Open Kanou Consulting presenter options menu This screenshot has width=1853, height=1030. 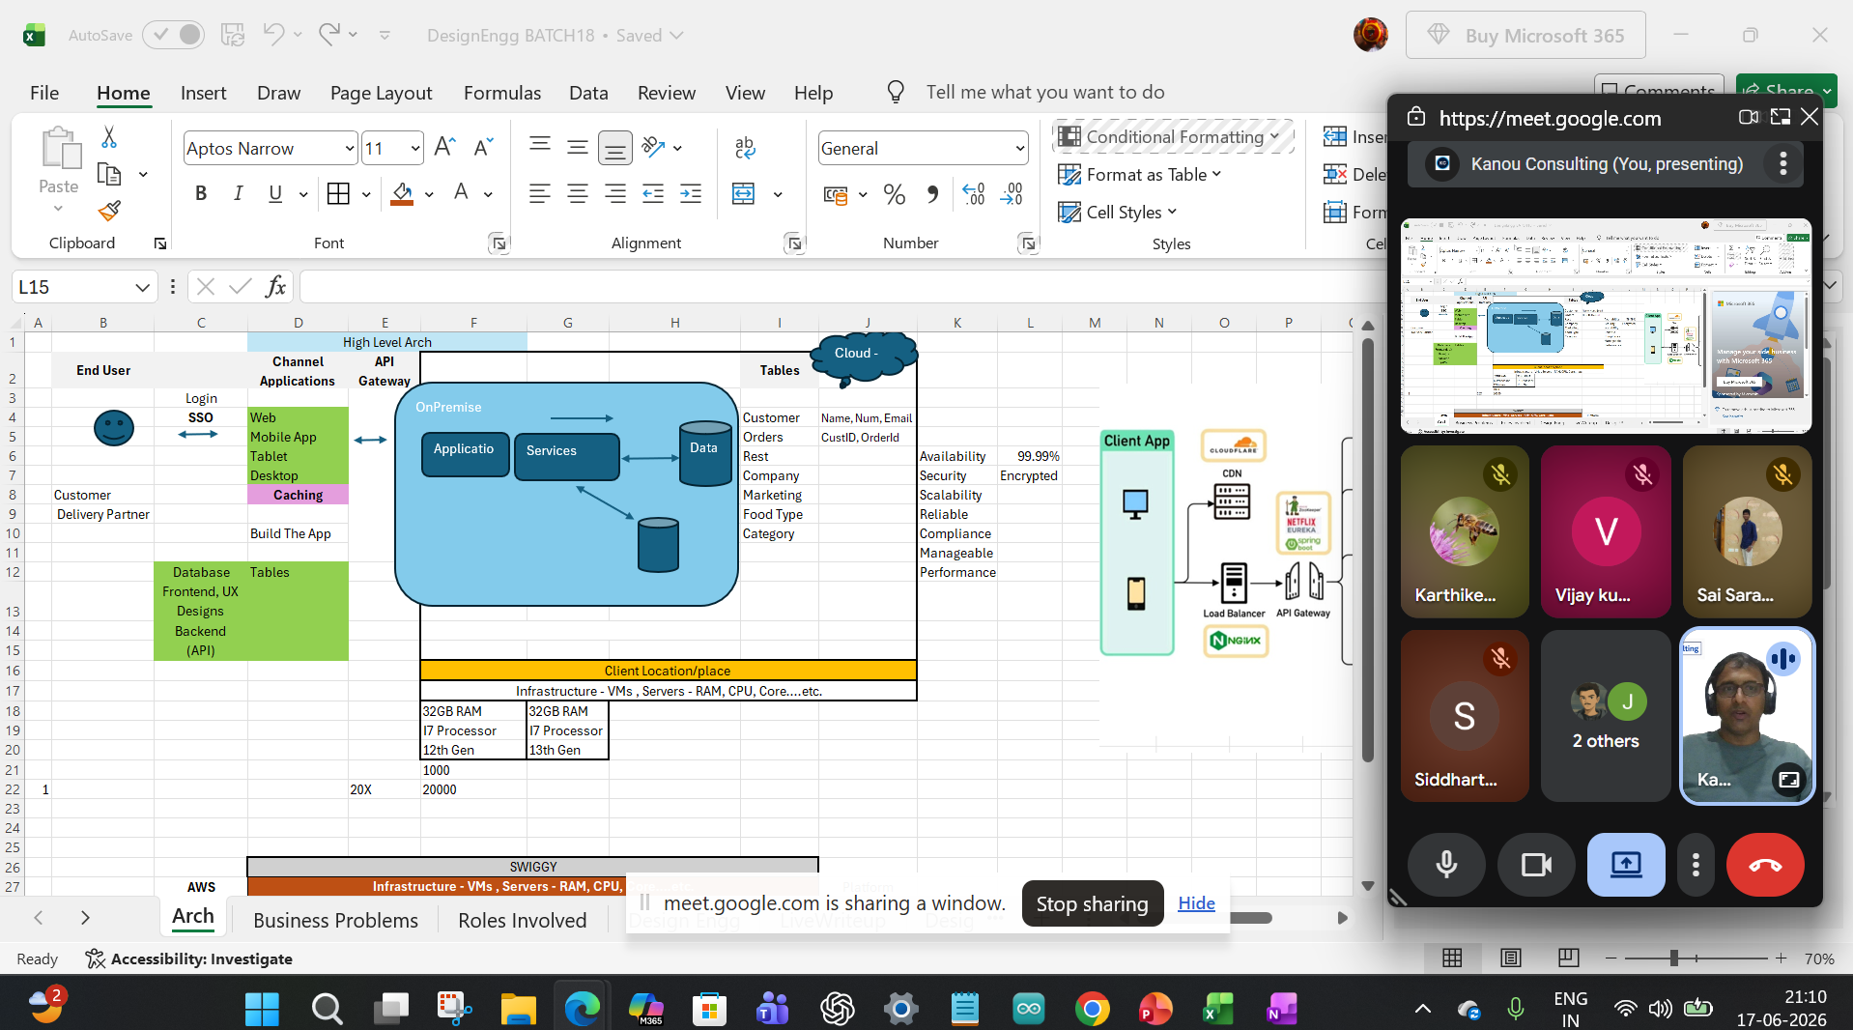pos(1783,164)
